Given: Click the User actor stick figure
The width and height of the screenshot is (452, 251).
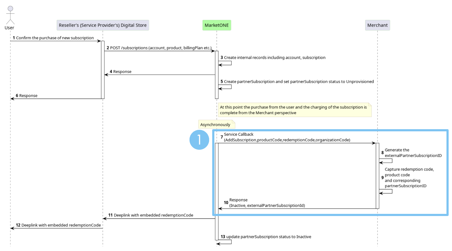Looking at the screenshot, I should (10, 15).
